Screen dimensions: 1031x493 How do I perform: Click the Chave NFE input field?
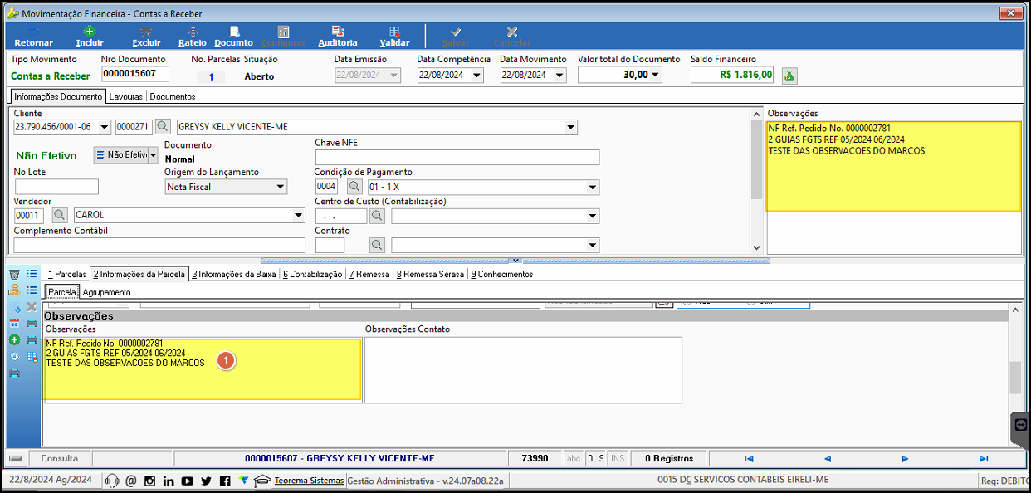tap(457, 157)
